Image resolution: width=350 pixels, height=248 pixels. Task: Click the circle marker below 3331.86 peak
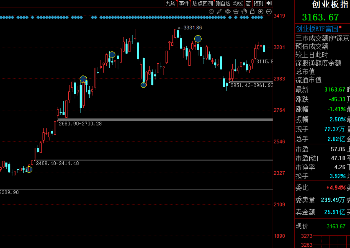198,39
